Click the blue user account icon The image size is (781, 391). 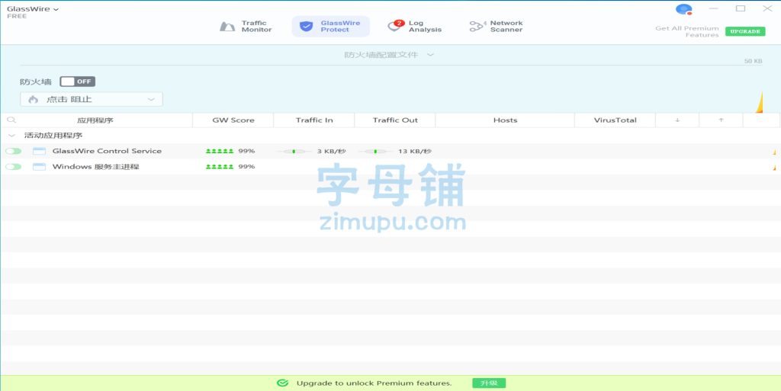684,9
